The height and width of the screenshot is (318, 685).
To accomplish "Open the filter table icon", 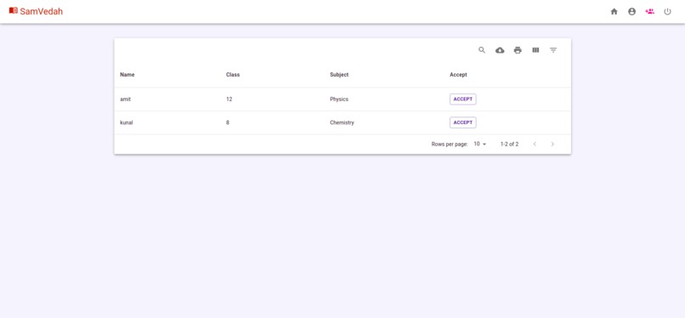I will [x=553, y=50].
